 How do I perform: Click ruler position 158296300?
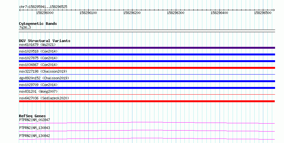(x=176, y=13)
